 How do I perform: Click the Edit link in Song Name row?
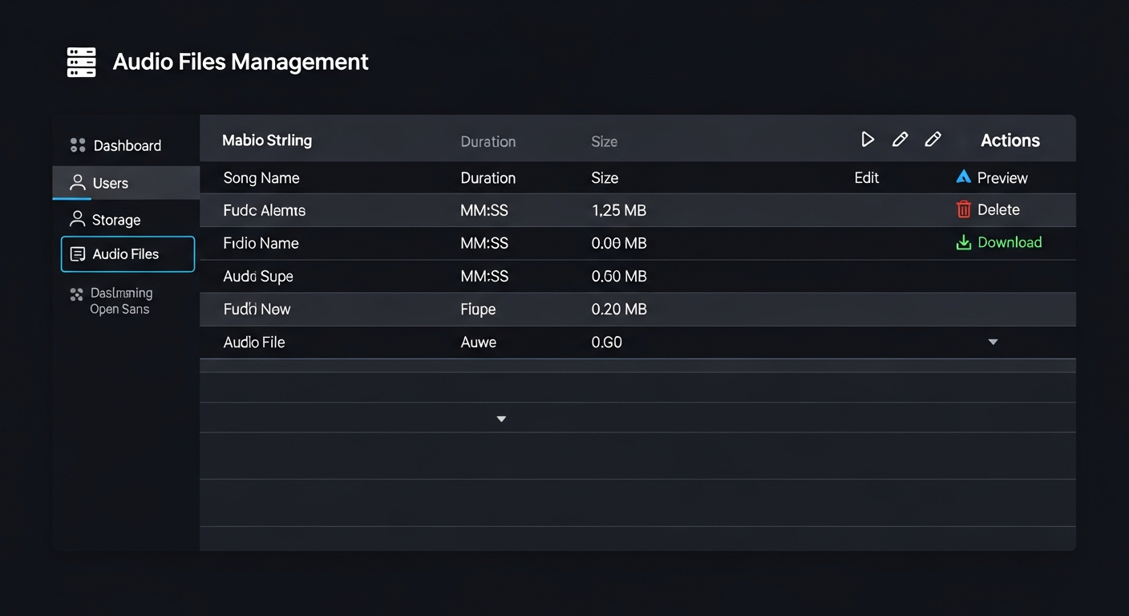pos(866,177)
